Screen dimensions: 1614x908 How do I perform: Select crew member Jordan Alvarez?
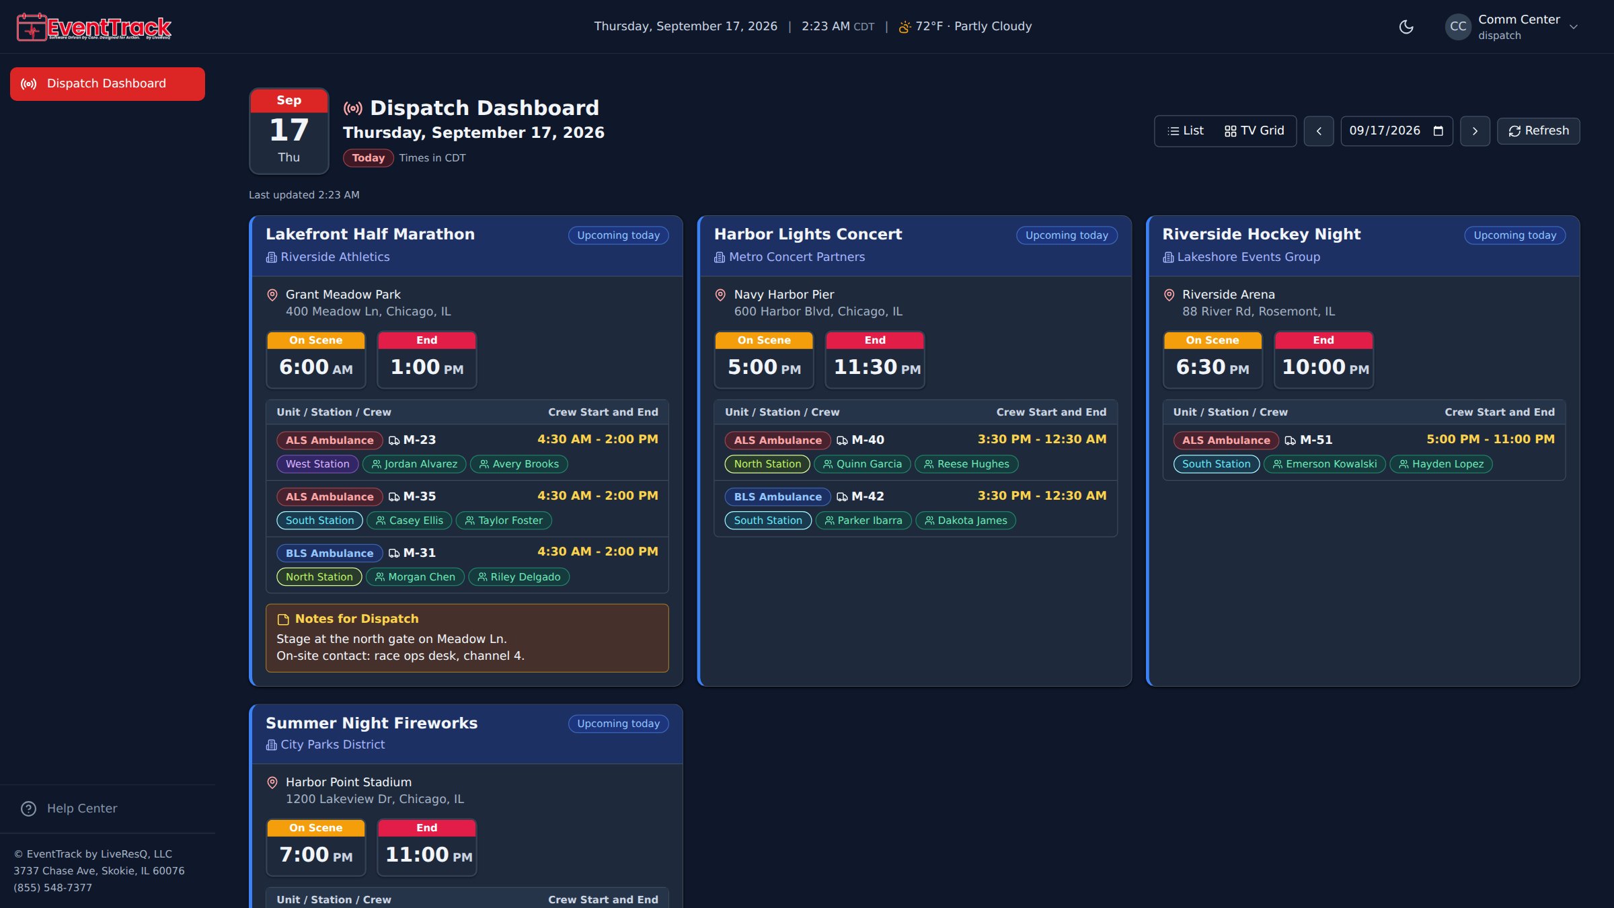pos(414,464)
